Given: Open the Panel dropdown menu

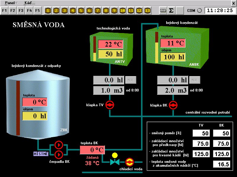Looking at the screenshot, I should tap(11, 3).
